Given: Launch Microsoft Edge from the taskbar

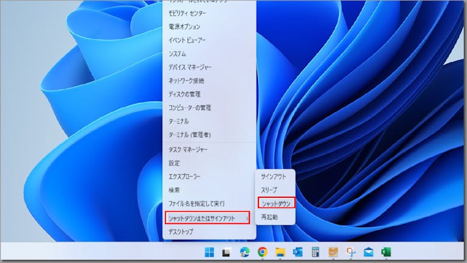Looking at the screenshot, I should click(x=244, y=252).
